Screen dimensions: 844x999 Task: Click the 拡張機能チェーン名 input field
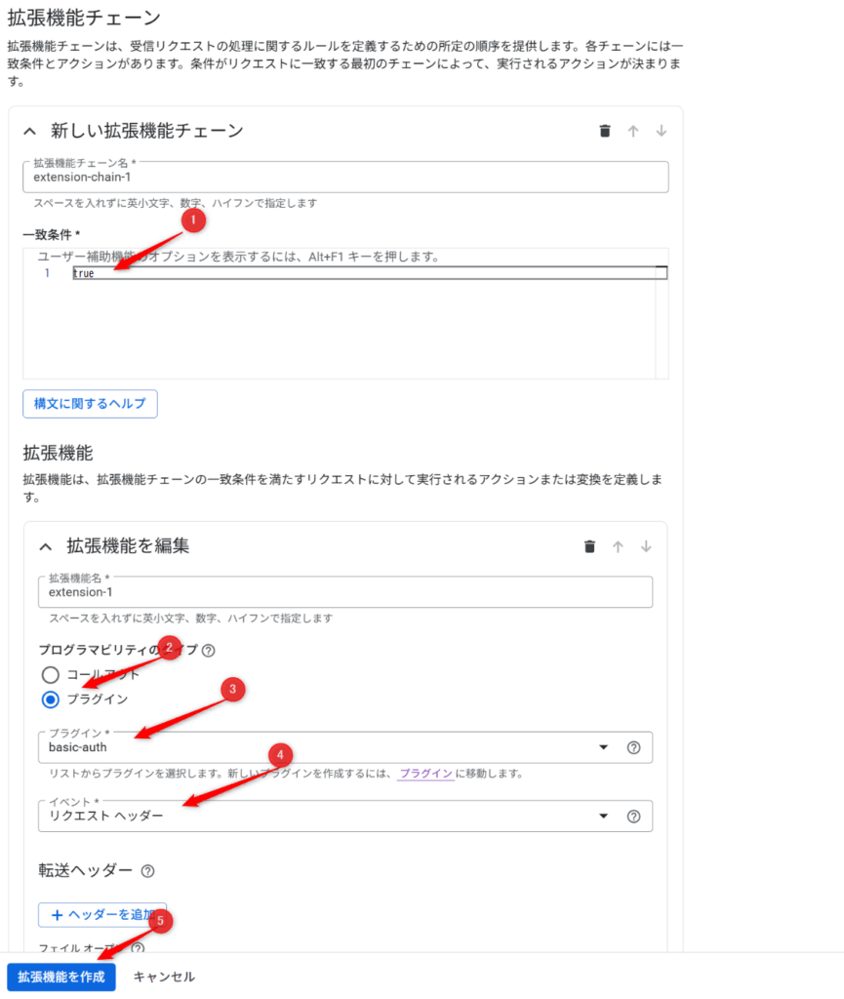point(345,178)
